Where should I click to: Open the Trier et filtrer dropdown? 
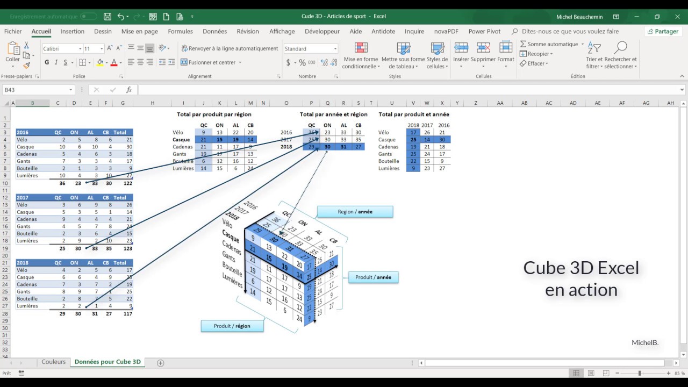594,56
